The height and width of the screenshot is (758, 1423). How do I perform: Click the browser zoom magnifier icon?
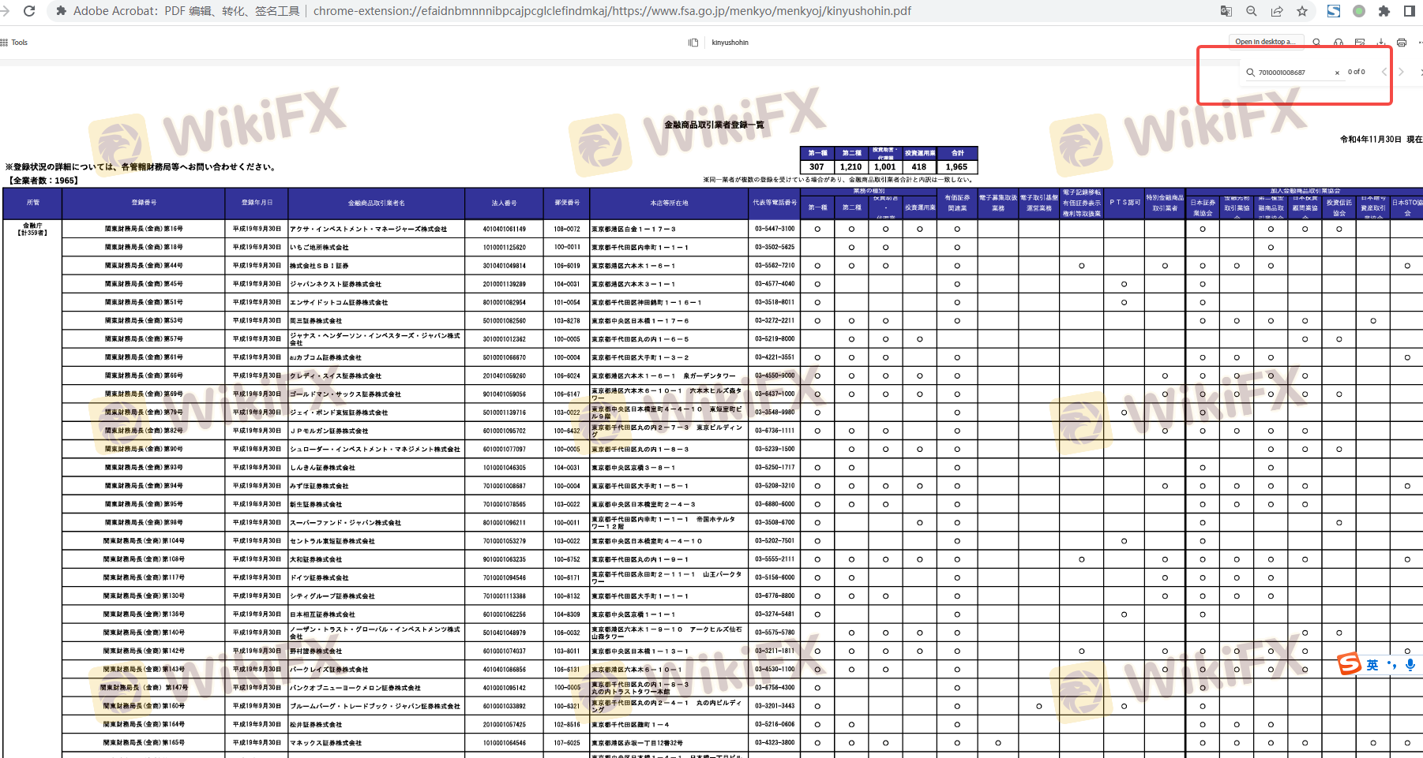[1252, 11]
